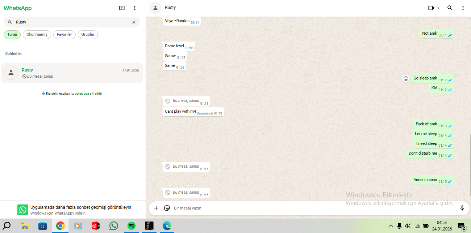The height and width of the screenshot is (233, 471).
Task: Click the battery icon in the system tray
Action: (425, 226)
